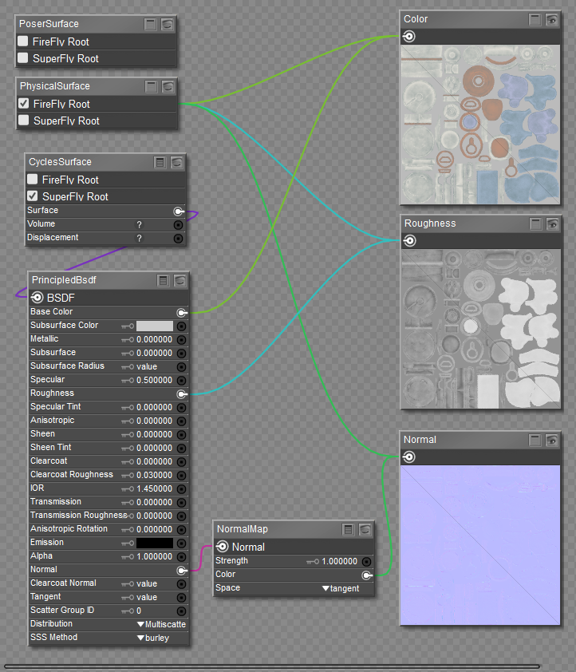
Task: Toggle preview icon on PrincipledBsdf node
Action: pos(180,281)
